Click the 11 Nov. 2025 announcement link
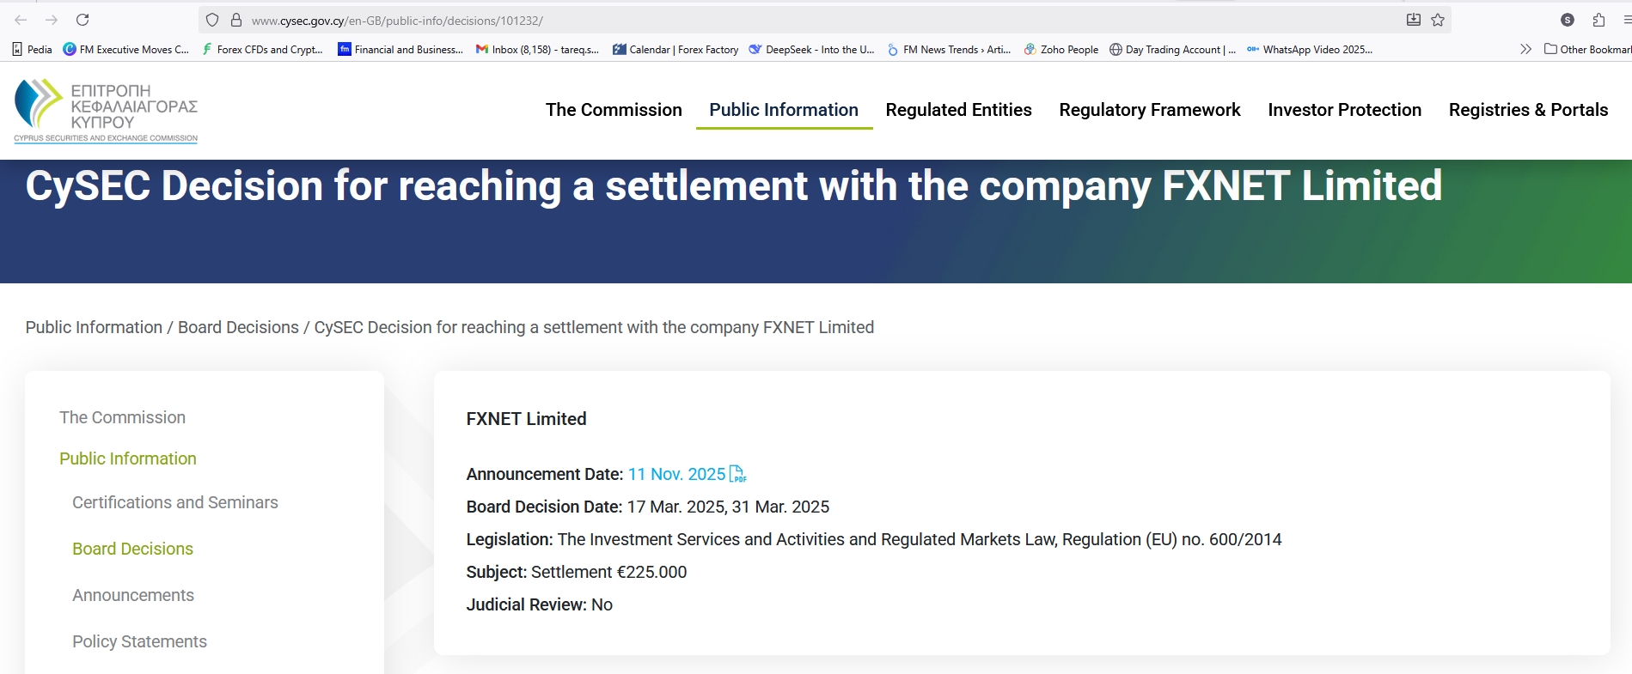 point(676,474)
